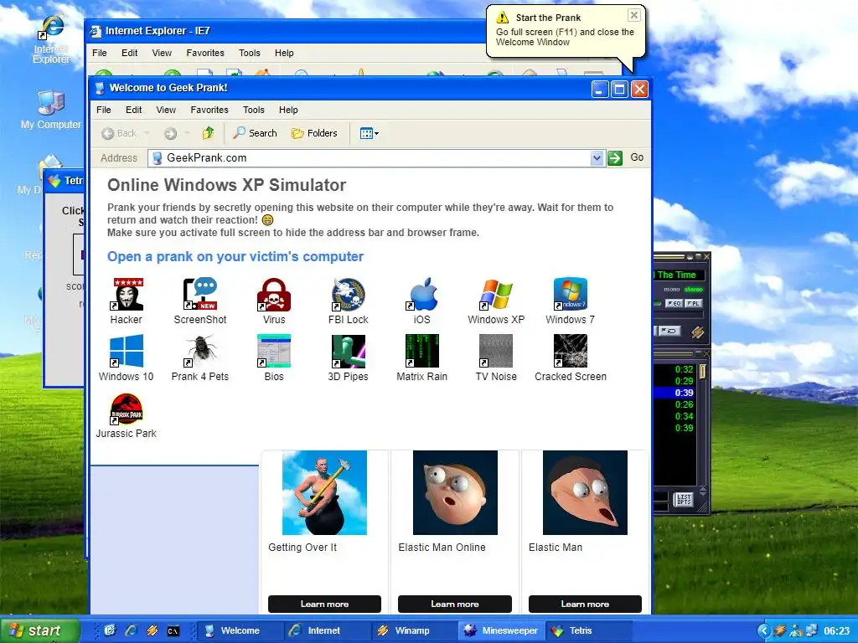858x643 pixels.
Task: Launch the Cracked Screen icon
Action: click(x=570, y=358)
